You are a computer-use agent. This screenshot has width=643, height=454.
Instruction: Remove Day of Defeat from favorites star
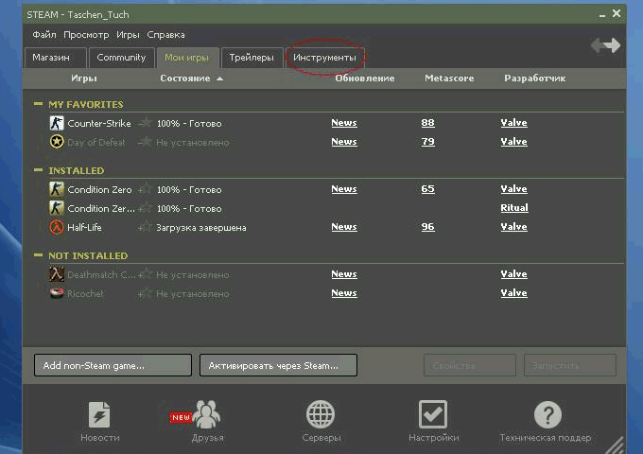(146, 142)
